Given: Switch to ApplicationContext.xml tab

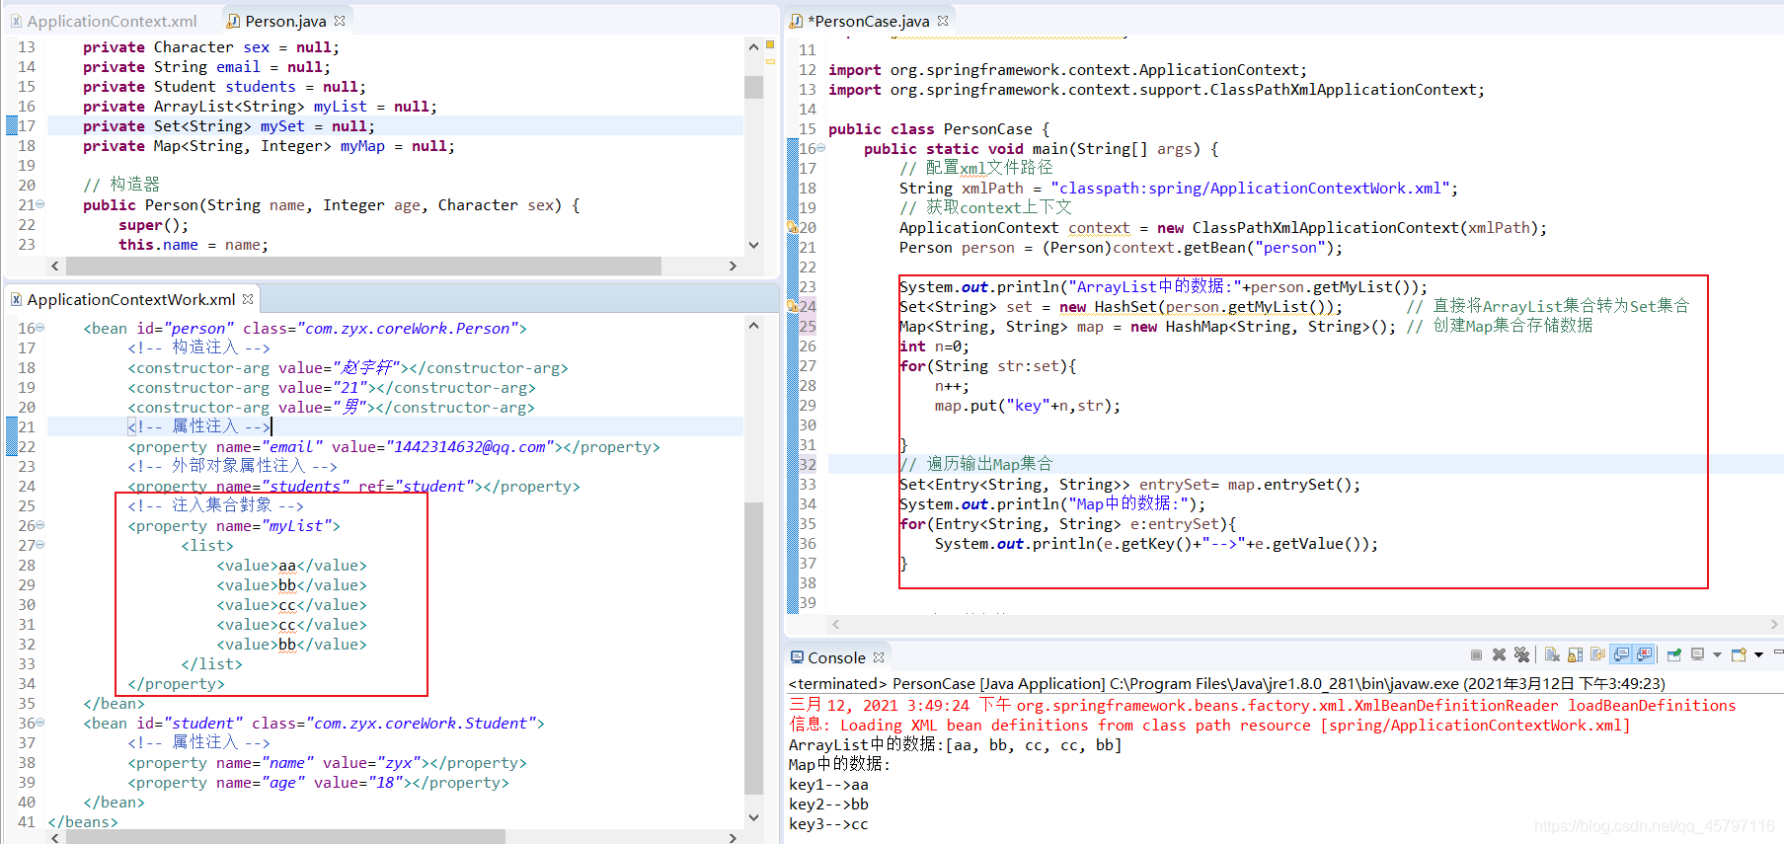Looking at the screenshot, I should (x=104, y=21).
